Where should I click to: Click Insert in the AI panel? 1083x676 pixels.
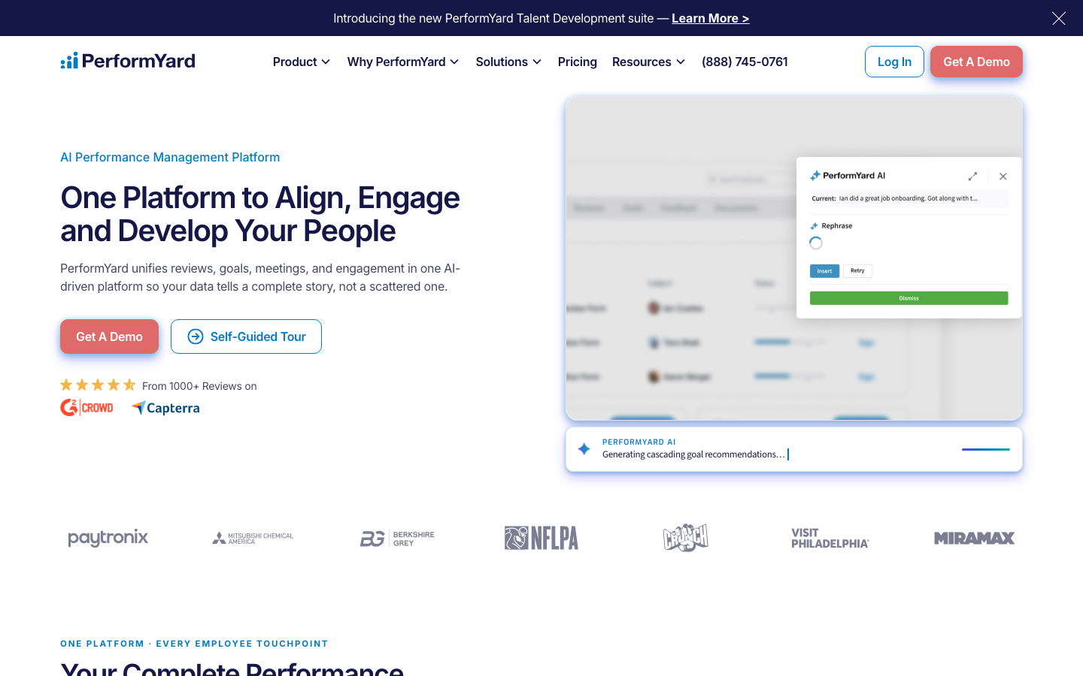pos(824,270)
